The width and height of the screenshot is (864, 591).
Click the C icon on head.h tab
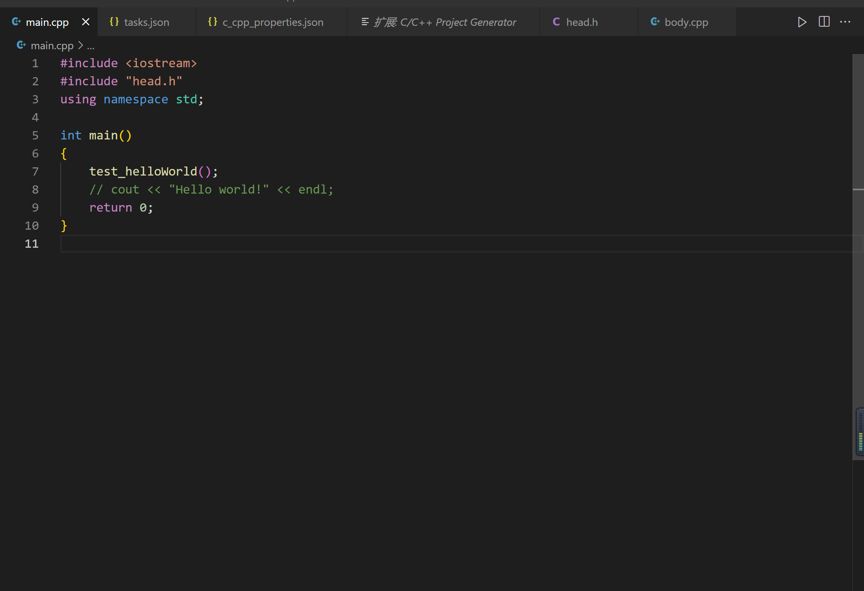[x=556, y=22]
